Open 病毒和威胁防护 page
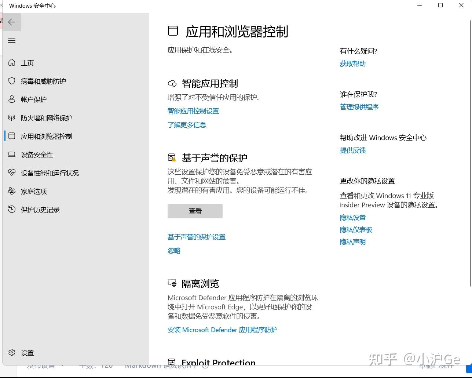The width and height of the screenshot is (472, 378). pyautogui.click(x=43, y=81)
